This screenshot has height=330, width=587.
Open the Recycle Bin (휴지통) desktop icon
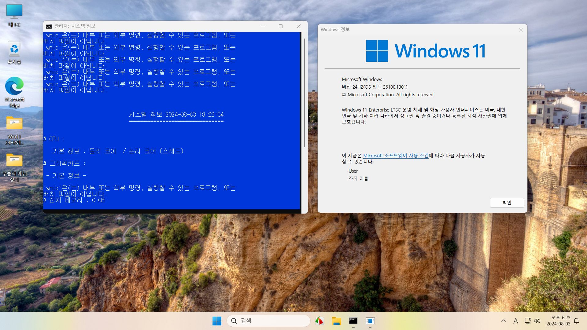(x=14, y=53)
